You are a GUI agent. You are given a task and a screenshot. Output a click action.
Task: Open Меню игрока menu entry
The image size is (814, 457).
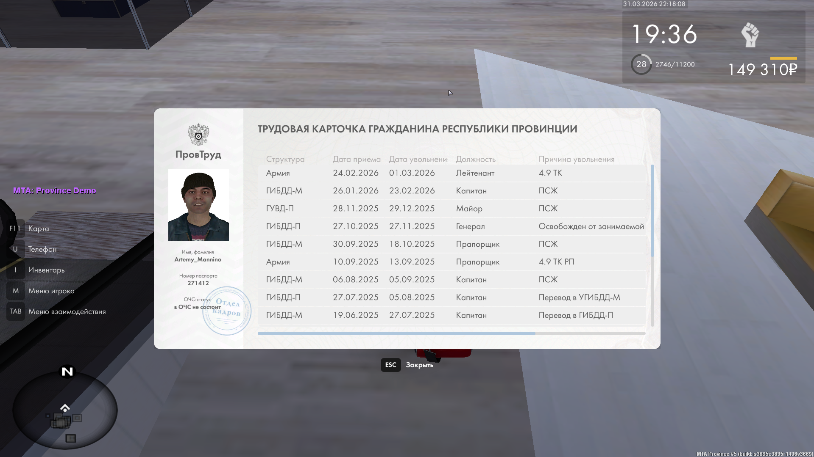(51, 291)
